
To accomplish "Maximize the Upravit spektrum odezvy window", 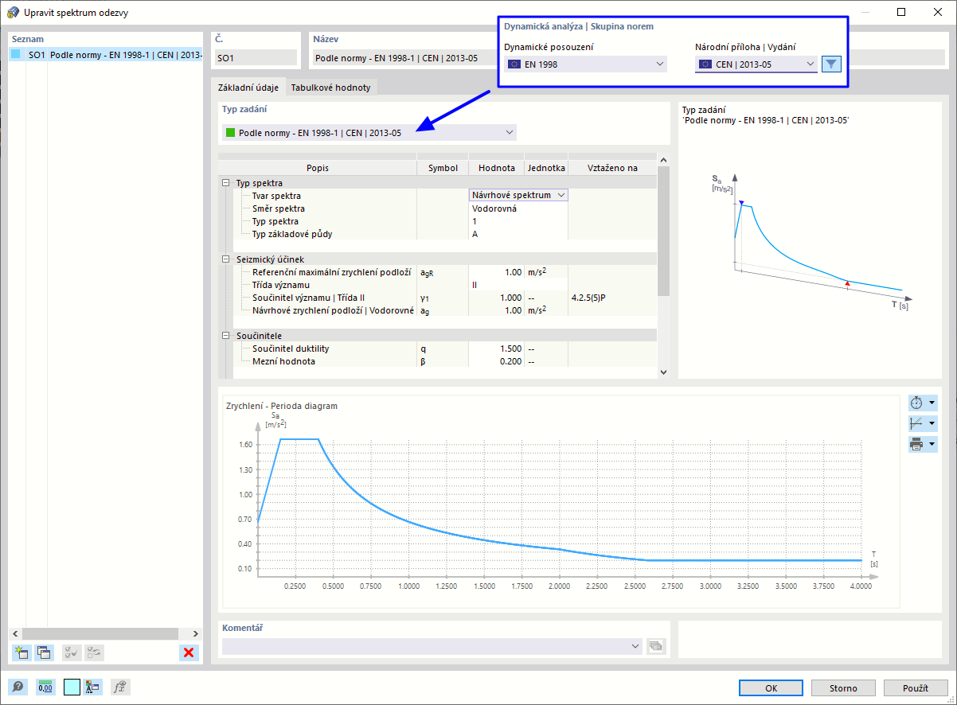I will click(x=900, y=13).
